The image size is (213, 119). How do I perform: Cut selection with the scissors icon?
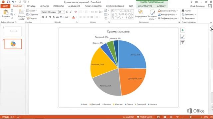pos(12,11)
